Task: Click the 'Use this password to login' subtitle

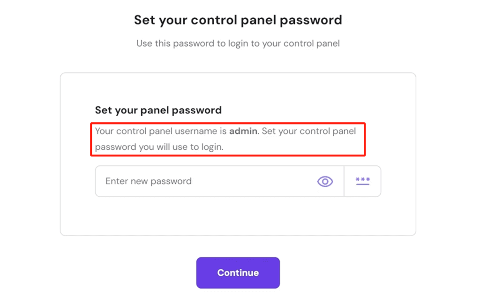Action: click(x=238, y=44)
